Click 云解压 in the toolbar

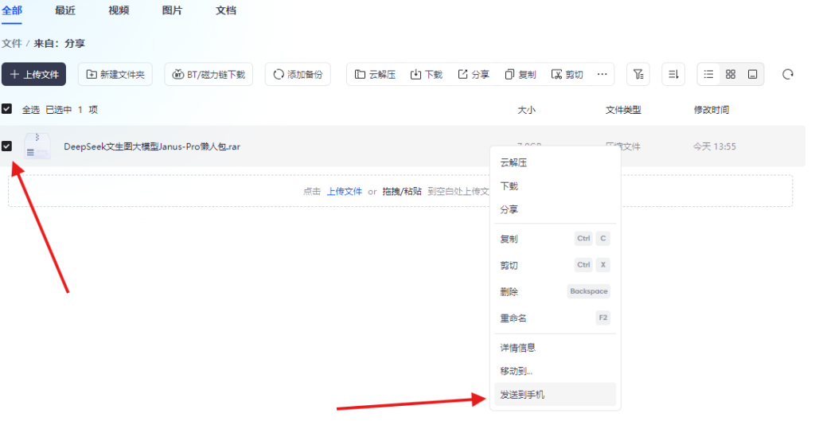point(376,75)
